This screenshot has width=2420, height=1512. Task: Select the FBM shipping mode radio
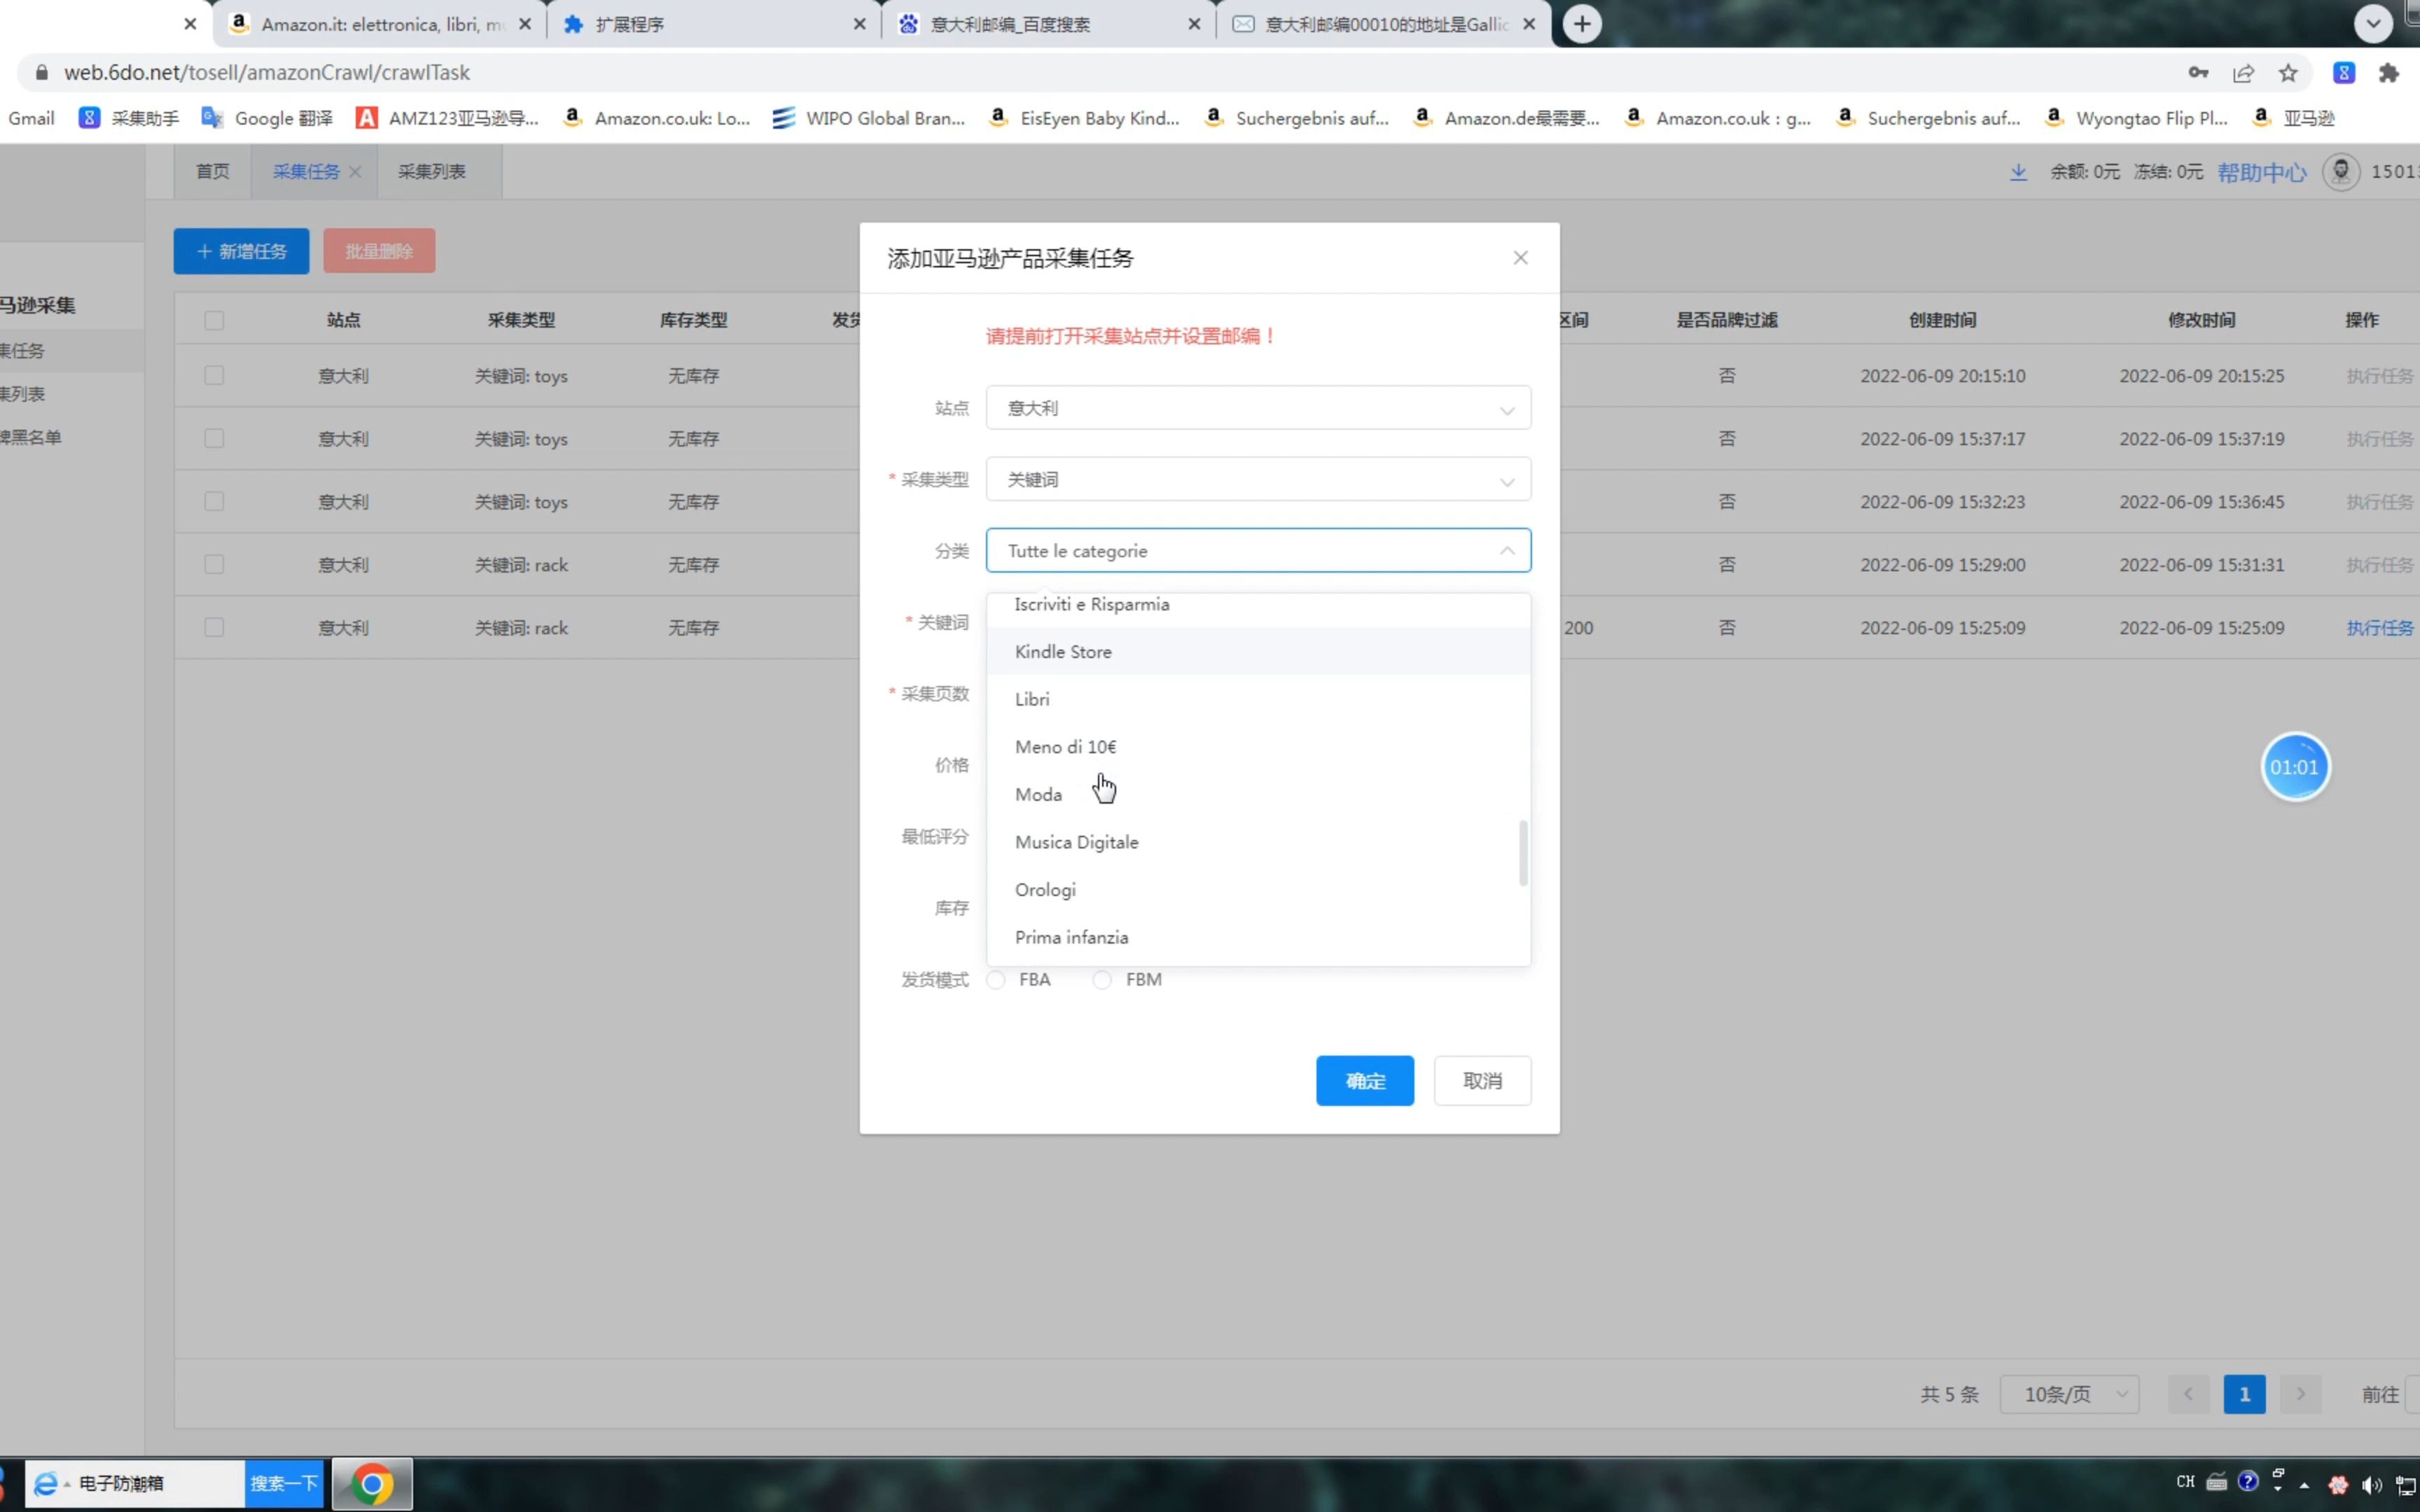1102,980
